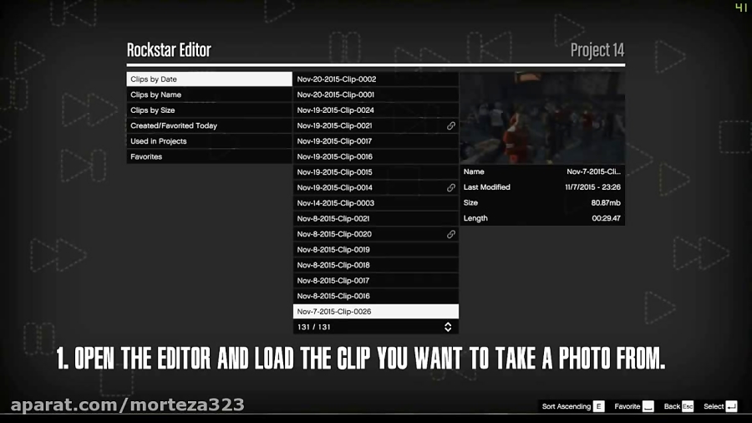The height and width of the screenshot is (423, 752).
Task: Select clip Nov-8-2015-Clip-0017
Action: 375,281
